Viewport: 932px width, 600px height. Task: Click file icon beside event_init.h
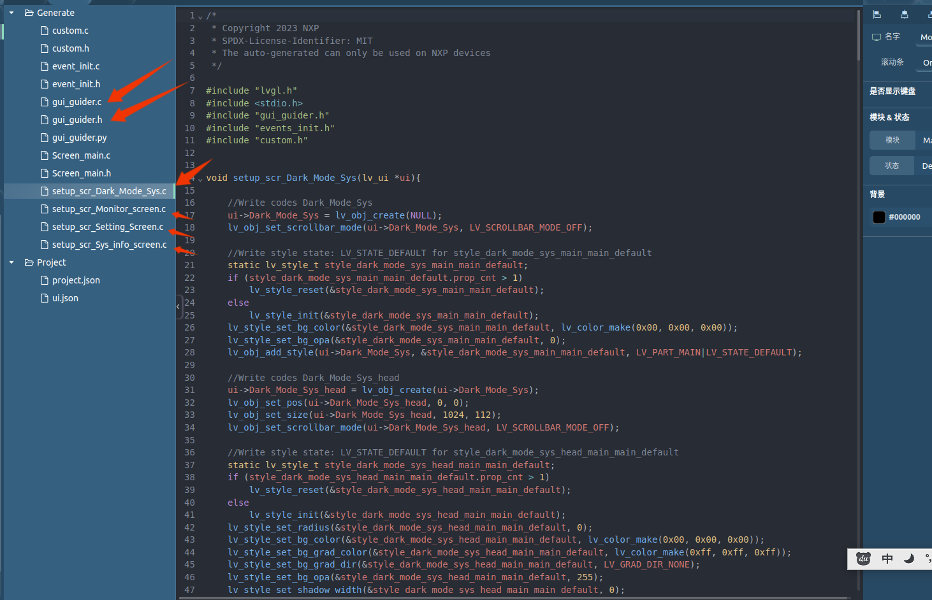pos(45,84)
